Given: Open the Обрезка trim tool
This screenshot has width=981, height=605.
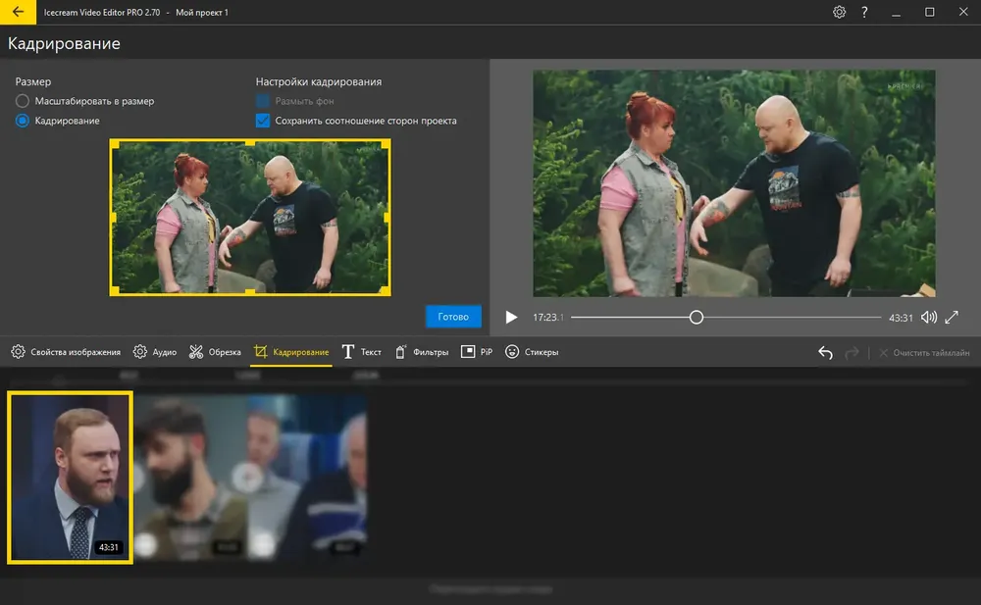Looking at the screenshot, I should [x=215, y=352].
